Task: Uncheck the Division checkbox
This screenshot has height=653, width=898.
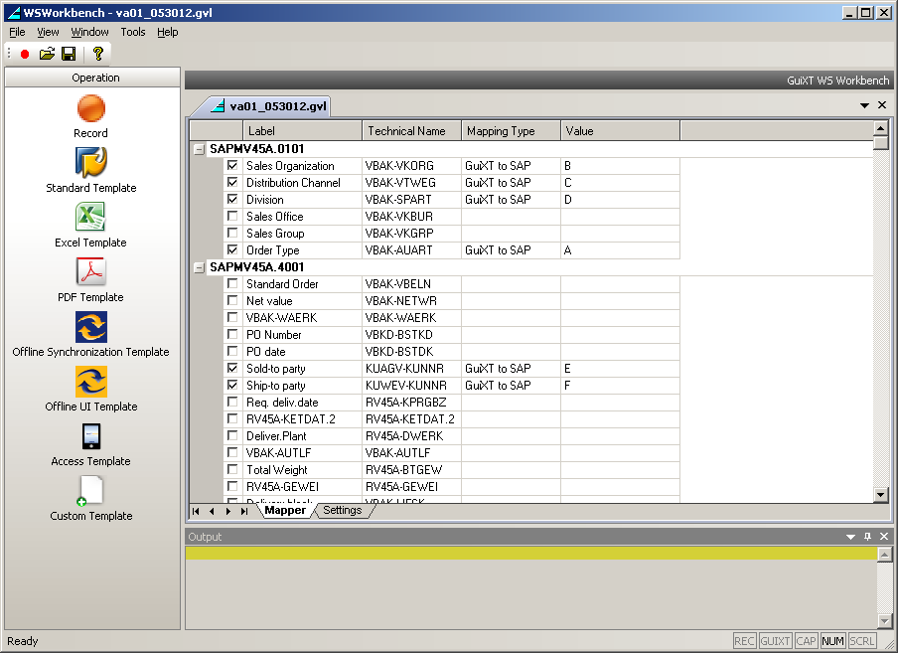Action: [232, 200]
